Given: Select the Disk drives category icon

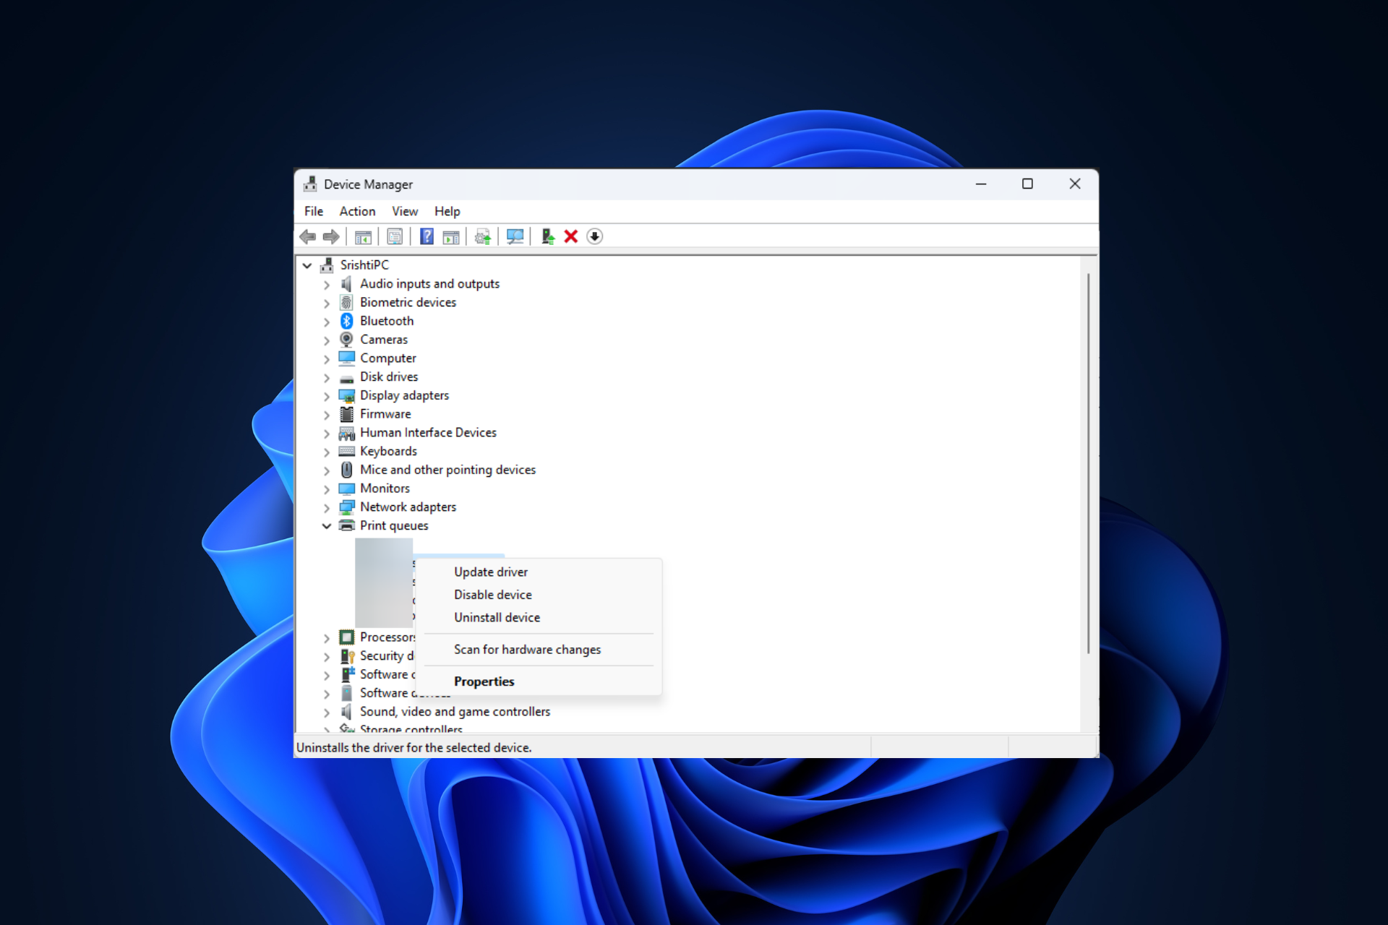Looking at the screenshot, I should [x=347, y=377].
